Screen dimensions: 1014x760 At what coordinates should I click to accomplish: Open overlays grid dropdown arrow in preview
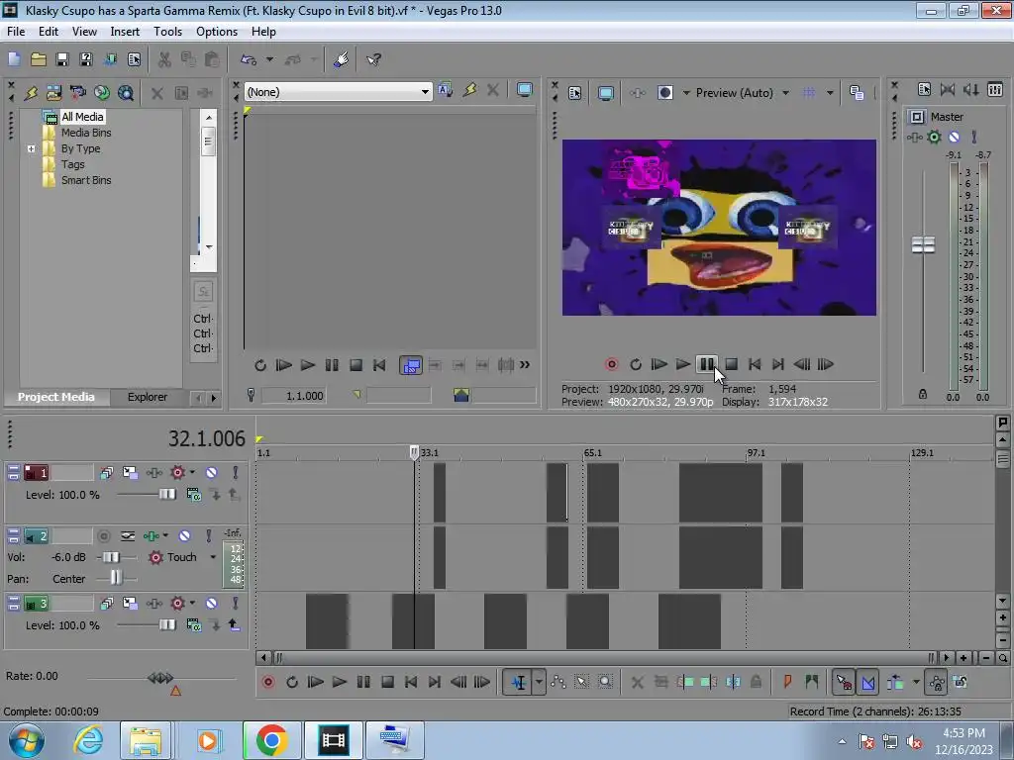click(x=830, y=93)
